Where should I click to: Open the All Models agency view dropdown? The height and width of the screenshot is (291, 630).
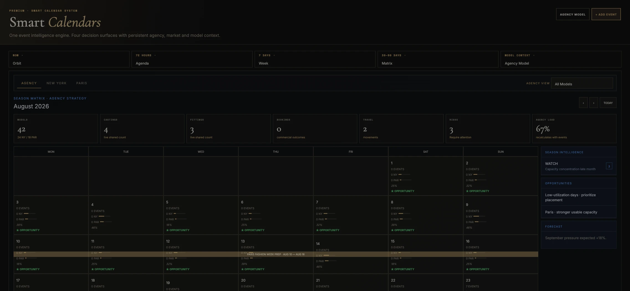tap(582, 83)
